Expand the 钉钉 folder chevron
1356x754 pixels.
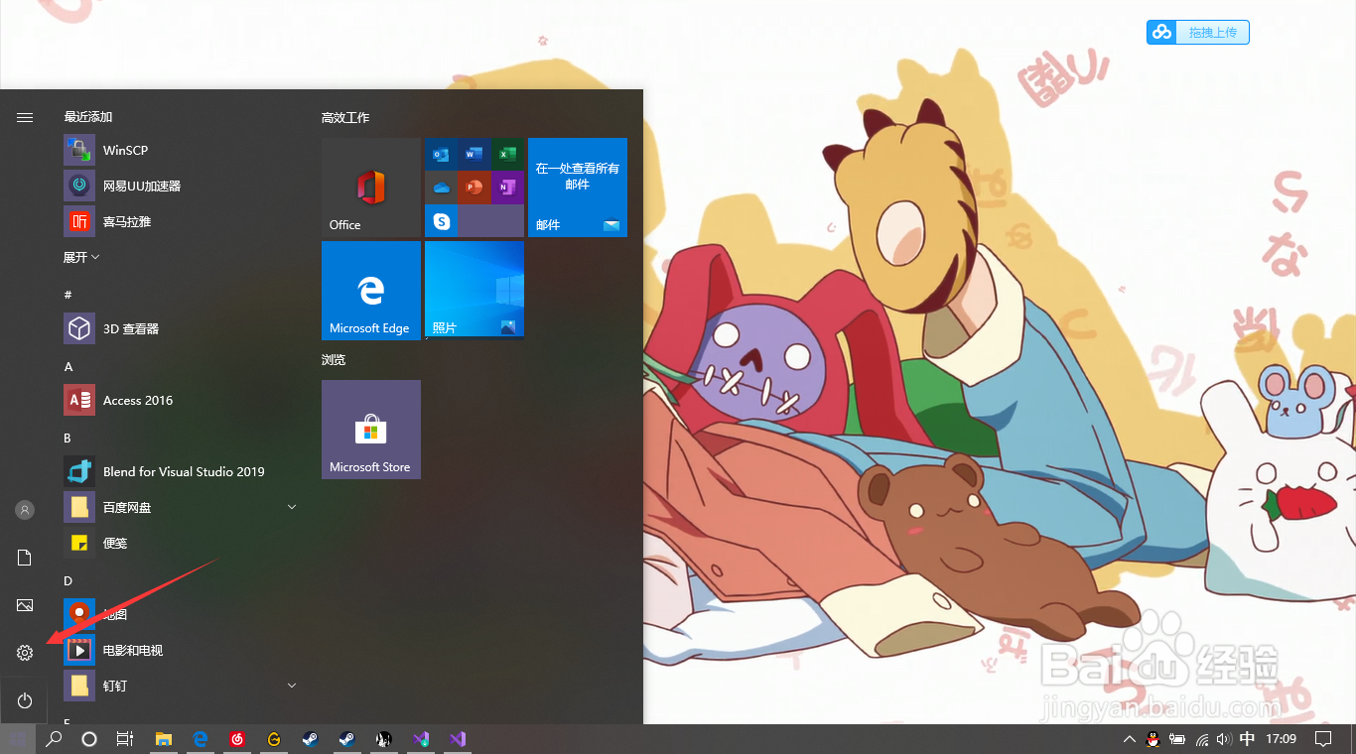pos(292,686)
